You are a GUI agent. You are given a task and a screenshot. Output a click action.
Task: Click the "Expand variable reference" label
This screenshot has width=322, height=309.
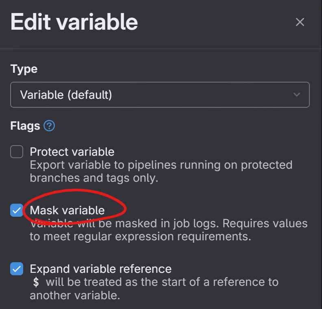coord(100,269)
